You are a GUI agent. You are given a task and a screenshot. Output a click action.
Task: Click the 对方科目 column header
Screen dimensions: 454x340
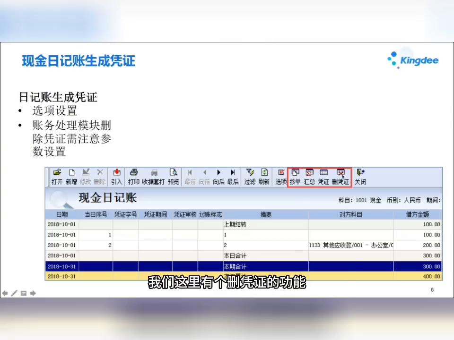coord(350,214)
